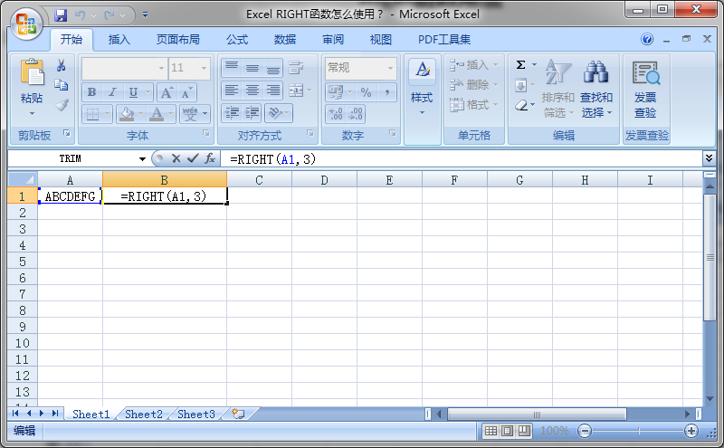Image resolution: width=724 pixels, height=448 pixels.
Task: Toggle Align Text Right
Action: [x=272, y=91]
